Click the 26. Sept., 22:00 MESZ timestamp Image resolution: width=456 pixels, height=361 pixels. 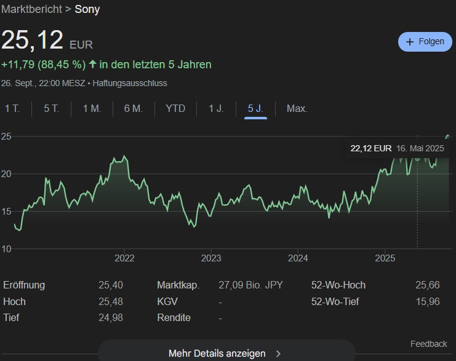pyautogui.click(x=43, y=84)
